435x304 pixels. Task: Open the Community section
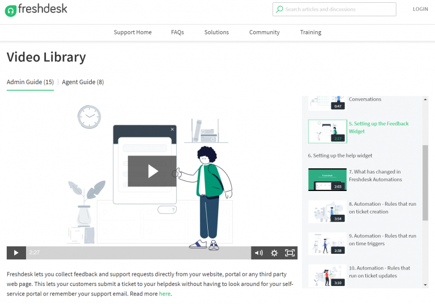tap(264, 32)
